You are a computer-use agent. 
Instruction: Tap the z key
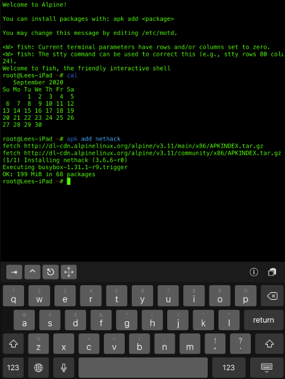(39, 344)
